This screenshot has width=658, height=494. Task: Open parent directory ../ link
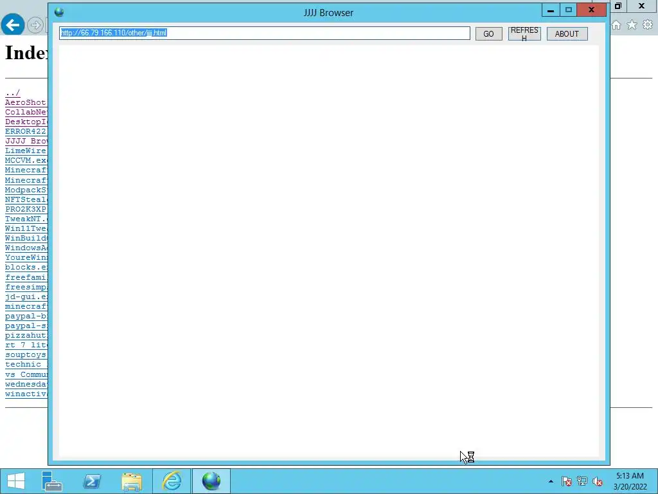pos(13,93)
